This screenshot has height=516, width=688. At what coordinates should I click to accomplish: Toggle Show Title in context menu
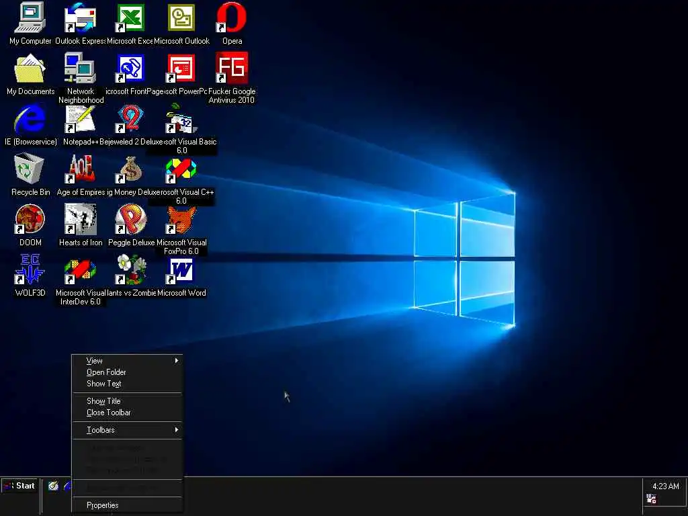[x=127, y=401]
